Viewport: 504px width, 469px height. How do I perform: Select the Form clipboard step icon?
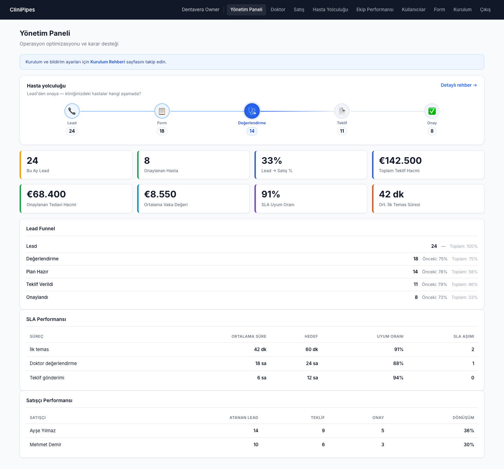(162, 111)
